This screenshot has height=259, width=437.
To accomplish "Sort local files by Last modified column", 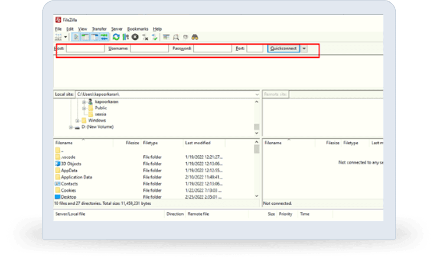I will 198,143.
